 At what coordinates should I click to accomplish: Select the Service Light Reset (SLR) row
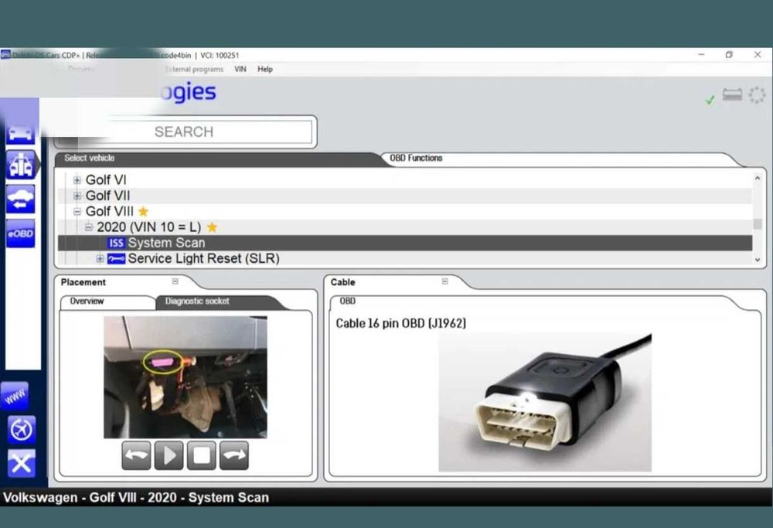[x=405, y=258]
